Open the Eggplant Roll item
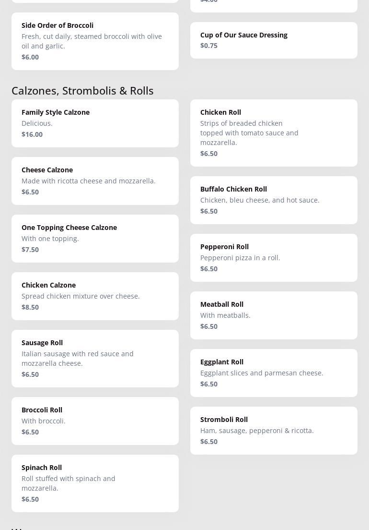Screen dimensions: 369x530 [274, 373]
